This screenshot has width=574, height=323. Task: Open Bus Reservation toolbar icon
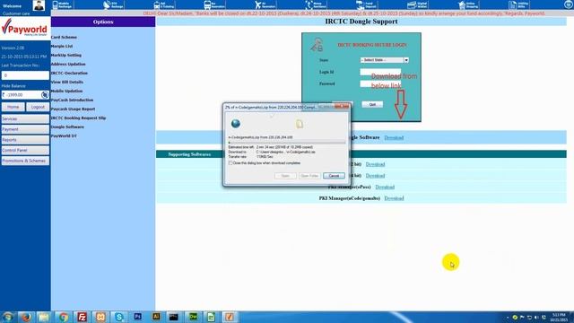pos(214,5)
